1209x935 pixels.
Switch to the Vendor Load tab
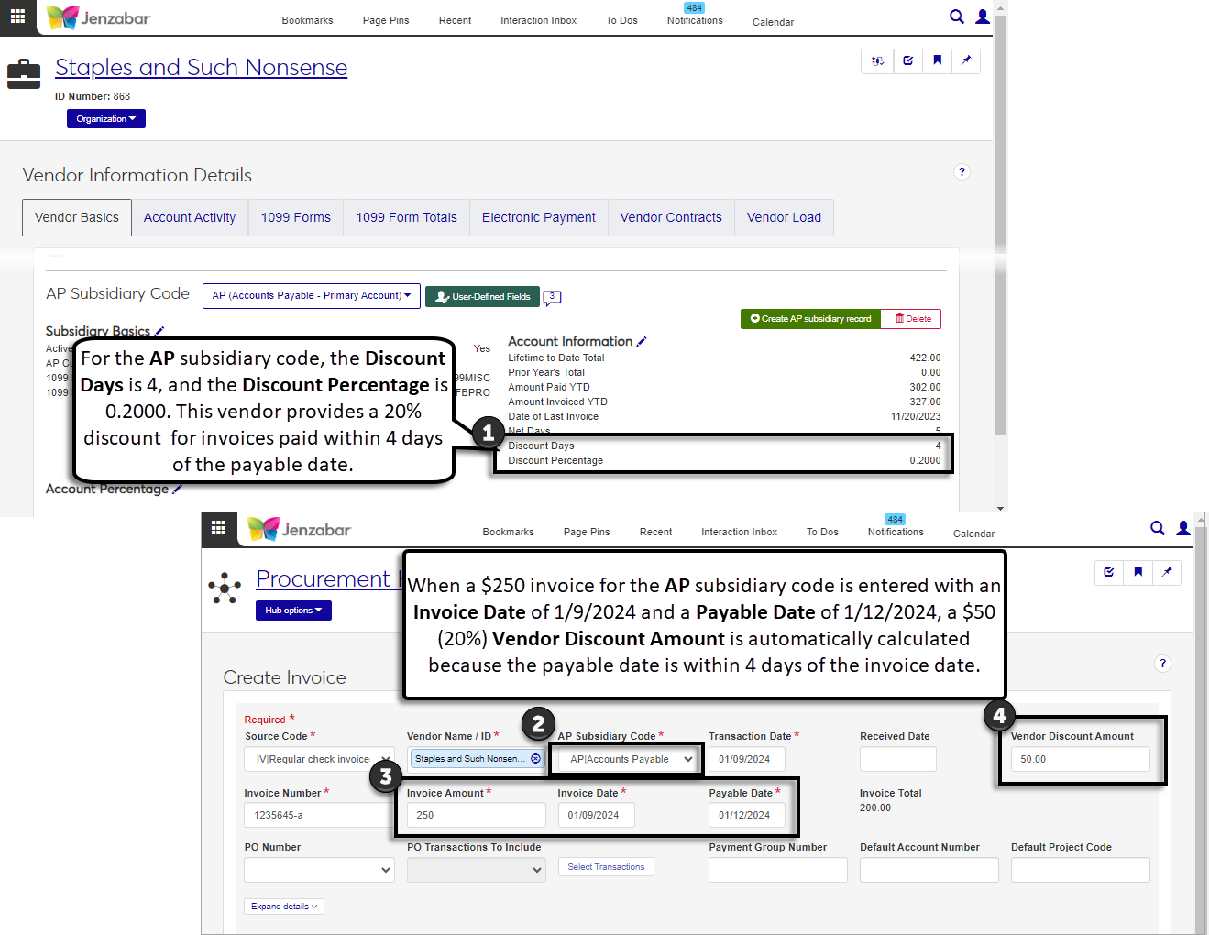(785, 218)
